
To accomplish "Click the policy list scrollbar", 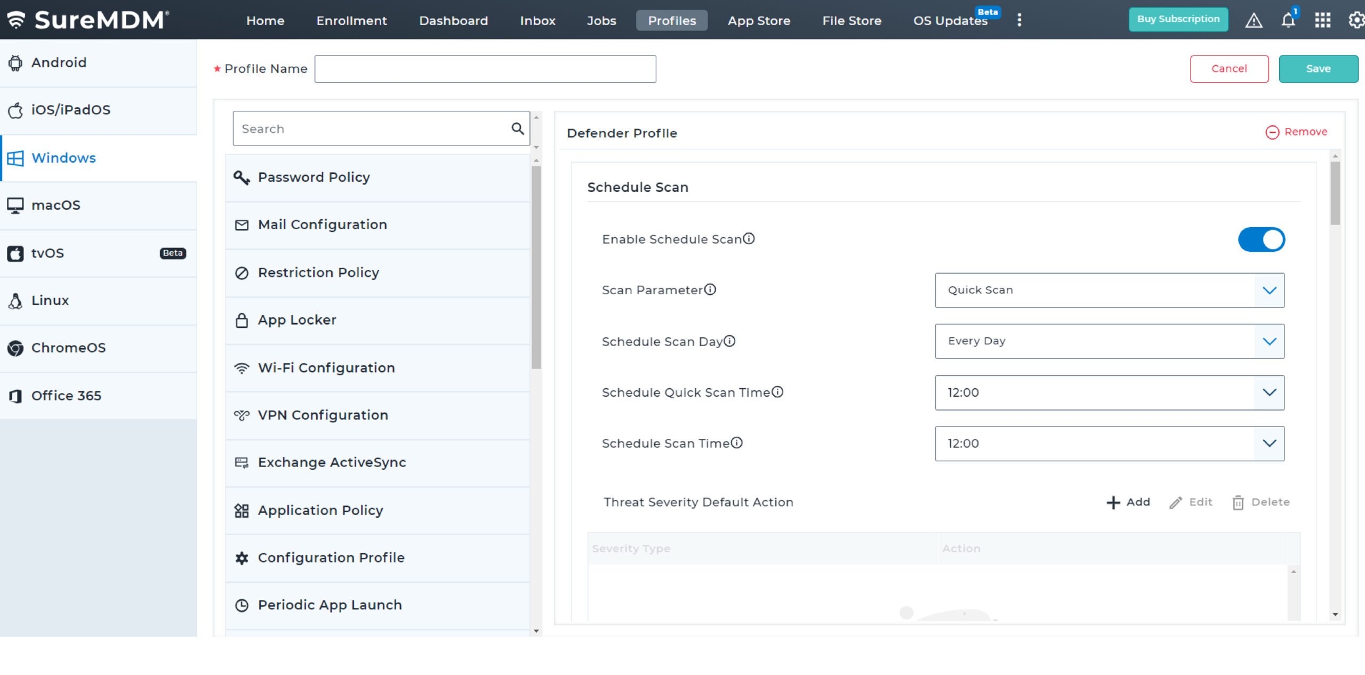I will tap(536, 267).
